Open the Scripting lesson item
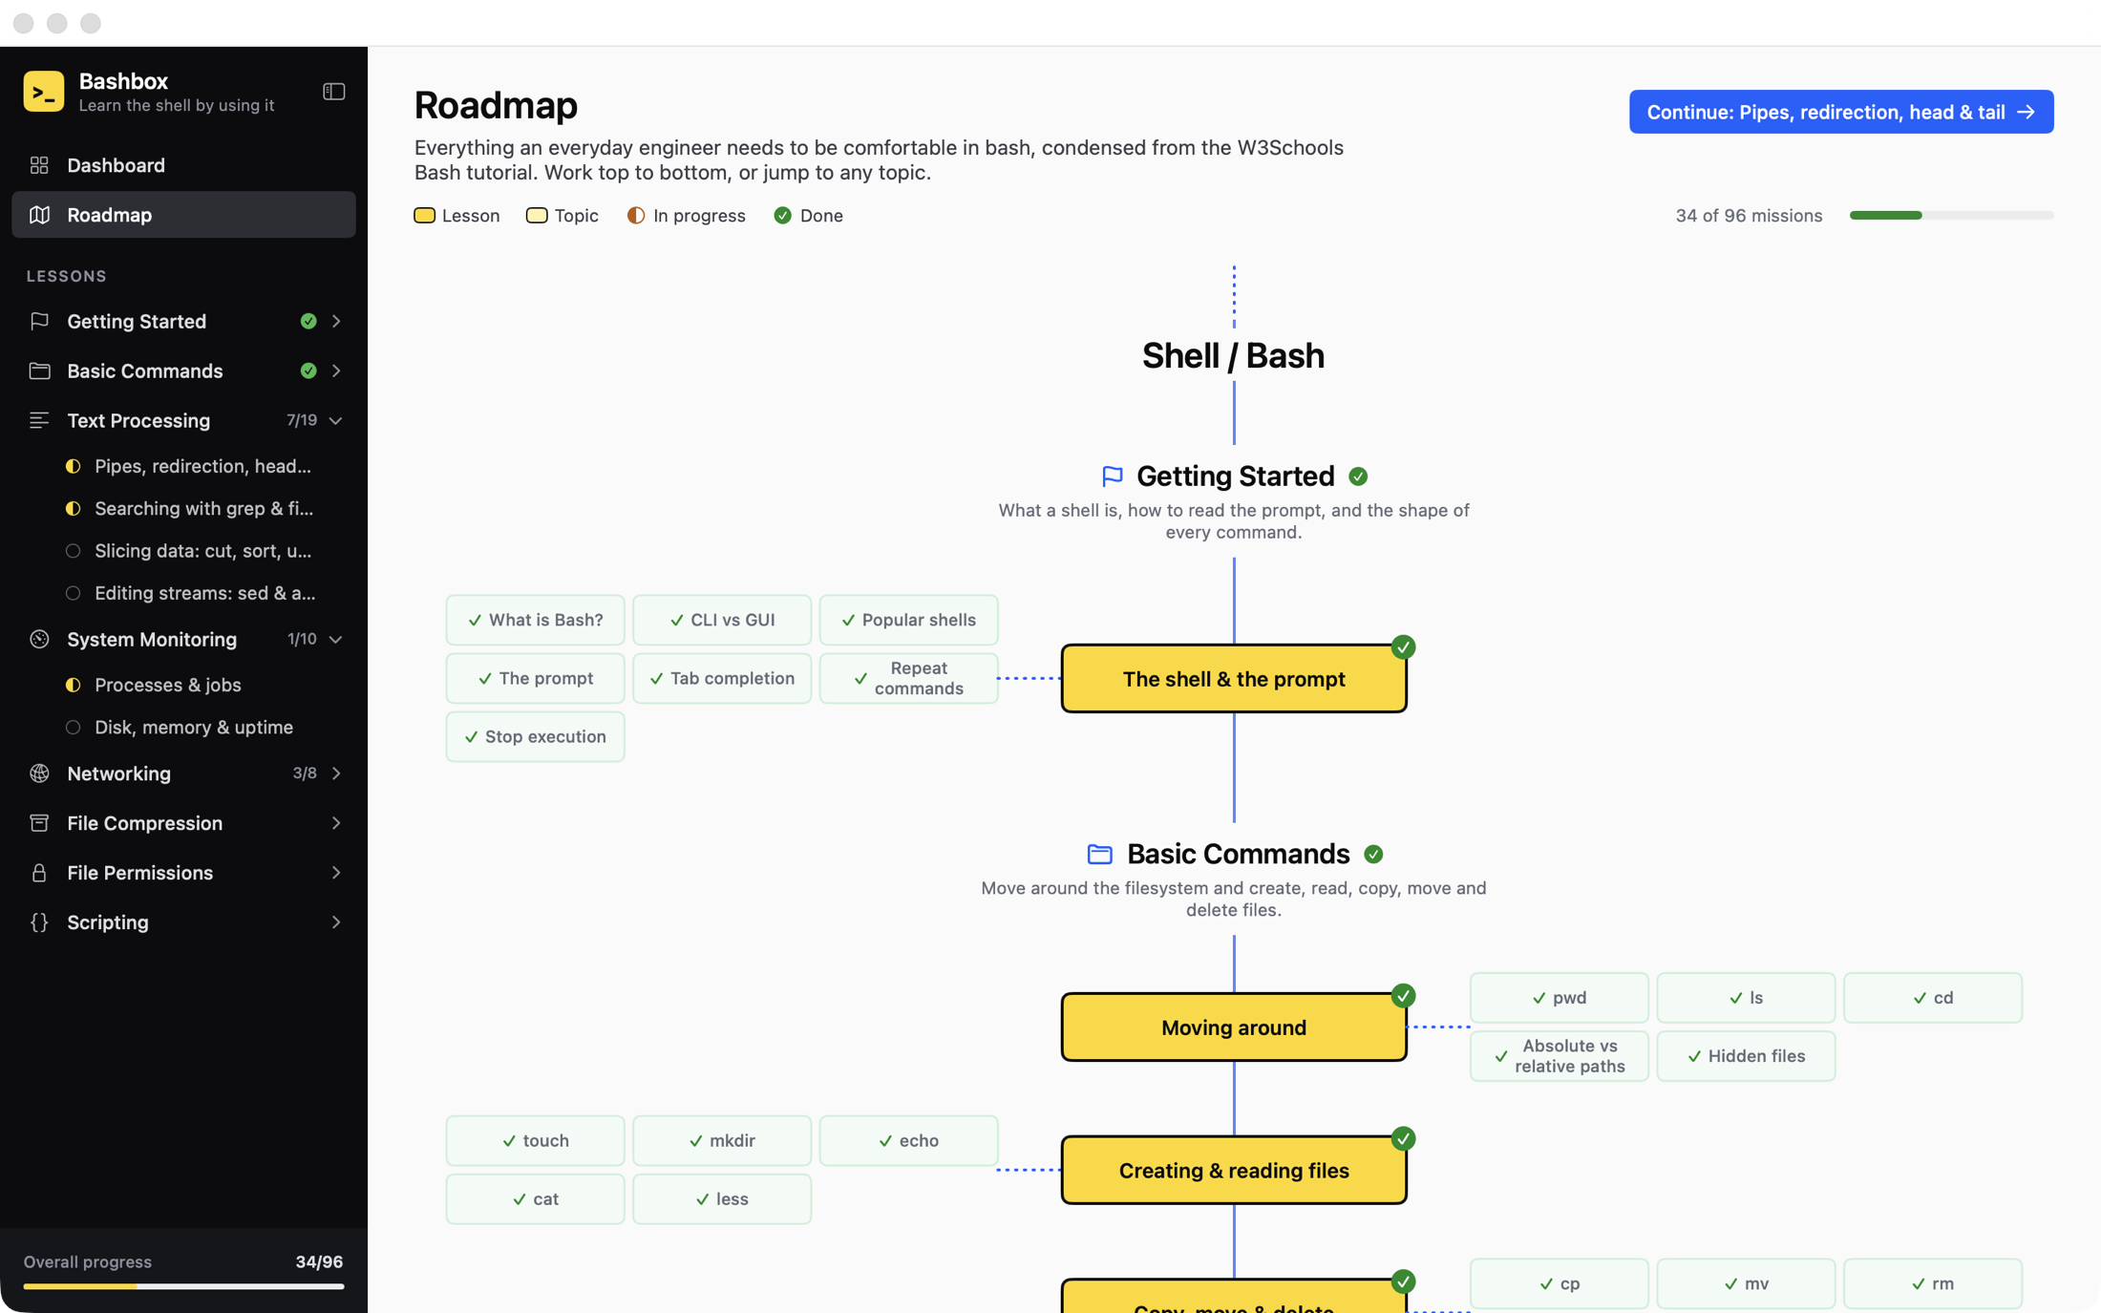This screenshot has height=1313, width=2101. 183,922
